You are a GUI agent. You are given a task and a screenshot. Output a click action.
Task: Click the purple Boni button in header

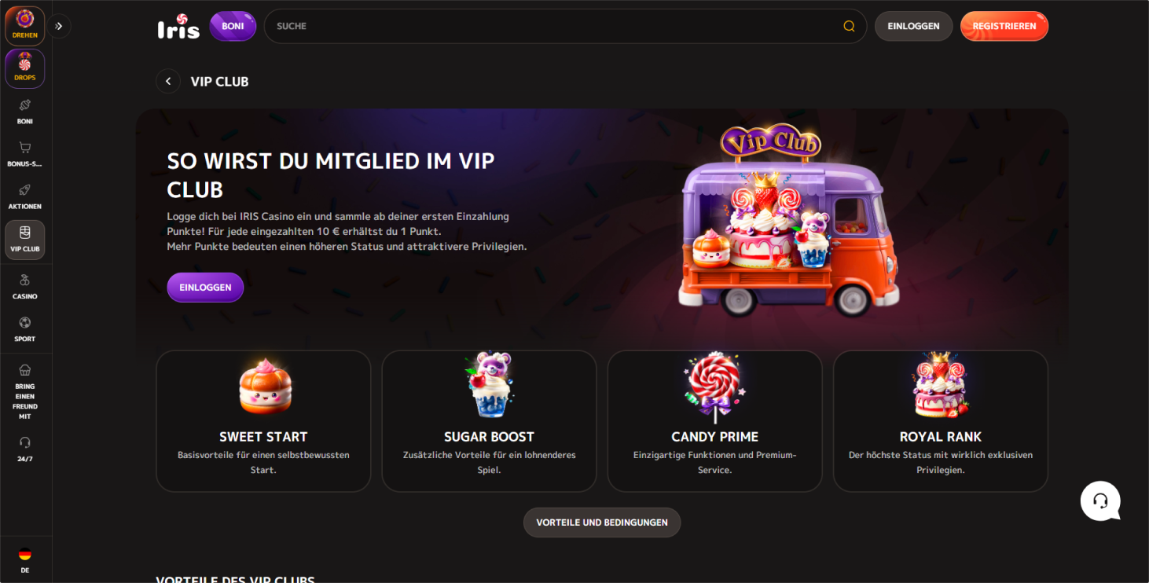point(233,26)
